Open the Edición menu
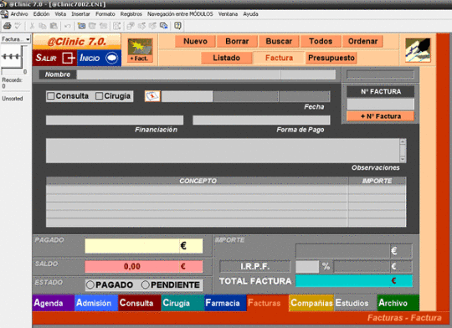The width and height of the screenshot is (452, 328). click(x=41, y=14)
